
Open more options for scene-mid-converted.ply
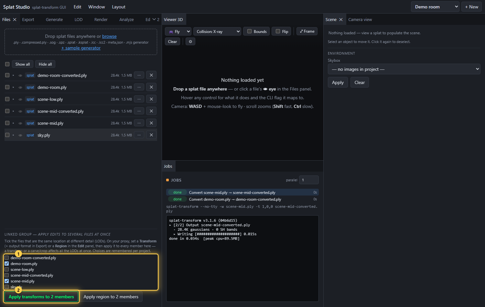click(139, 111)
